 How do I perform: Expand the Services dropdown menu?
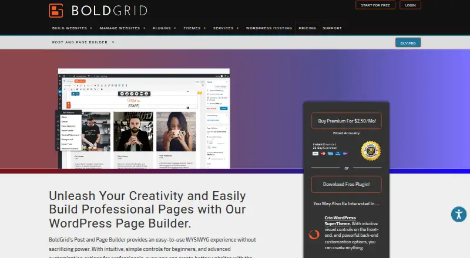coord(226,28)
